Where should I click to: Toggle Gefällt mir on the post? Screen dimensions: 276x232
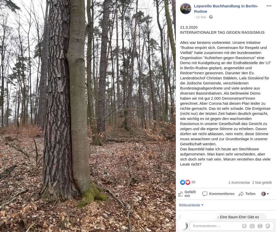coord(187,194)
